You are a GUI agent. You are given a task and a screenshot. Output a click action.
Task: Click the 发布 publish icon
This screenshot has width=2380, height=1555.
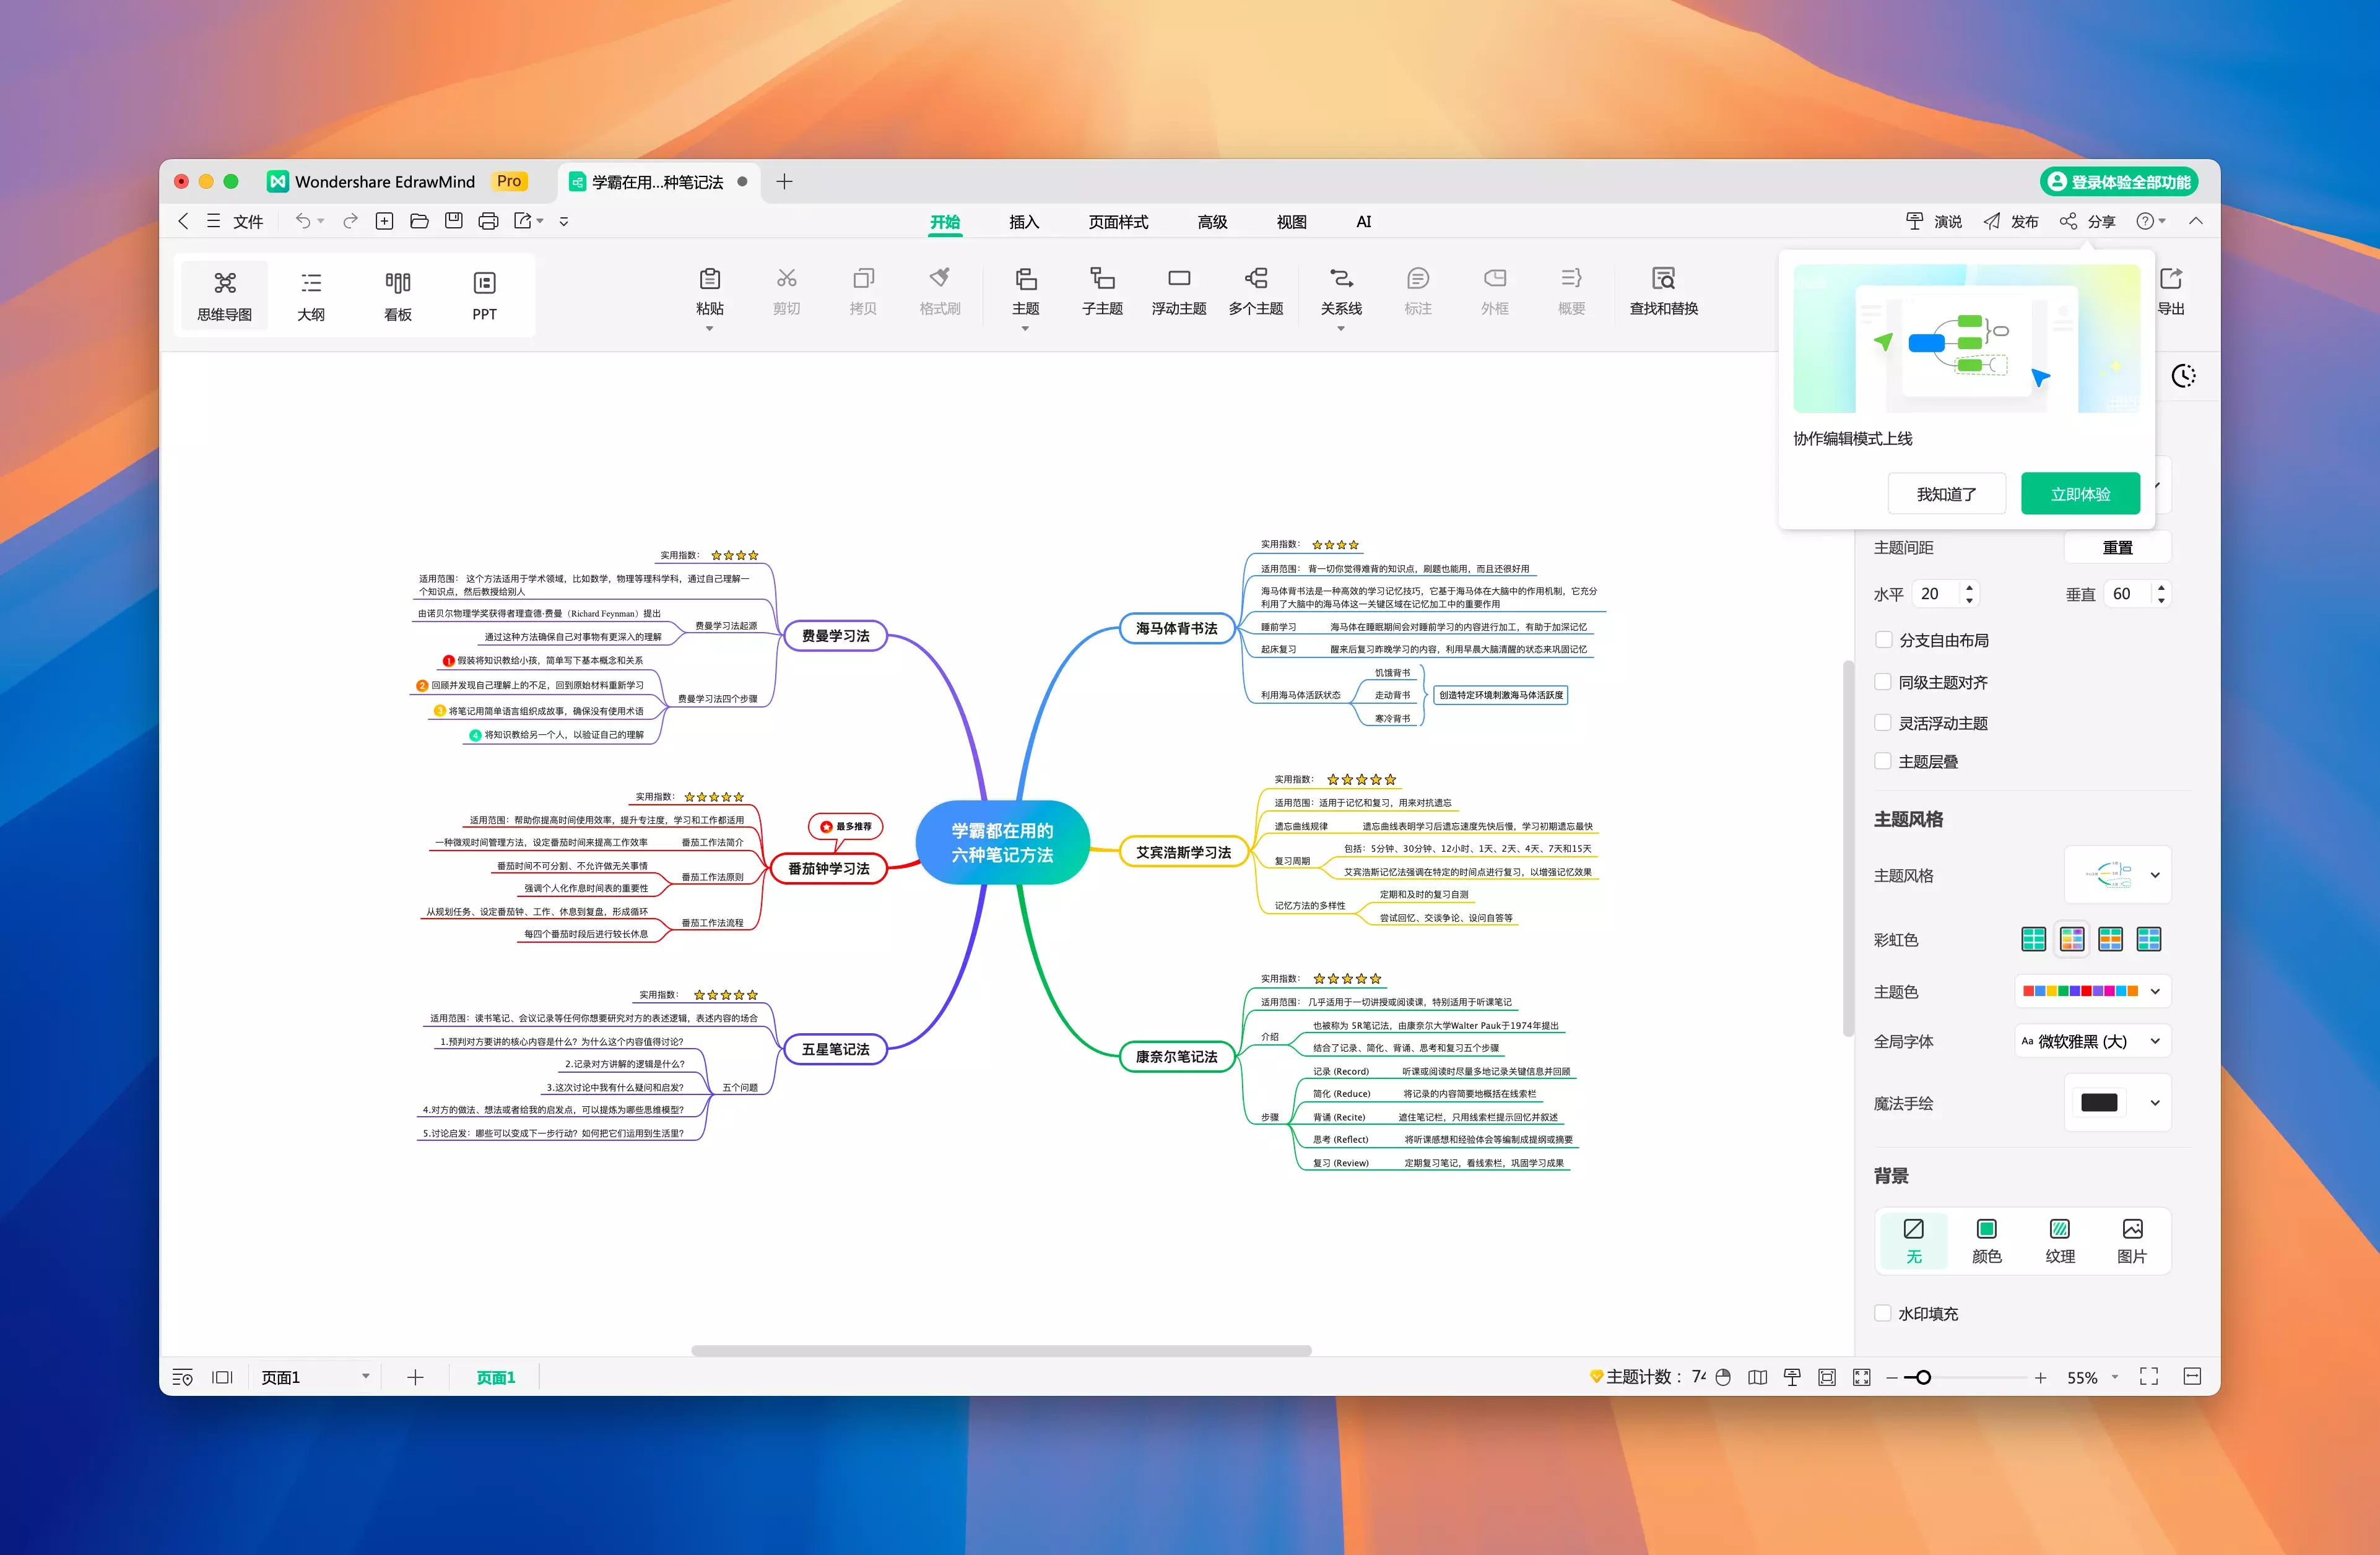click(1992, 221)
